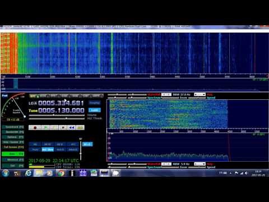Screen dimensions: 269x202
Task: Click the RF display Spectrum label
Action: 154,98
